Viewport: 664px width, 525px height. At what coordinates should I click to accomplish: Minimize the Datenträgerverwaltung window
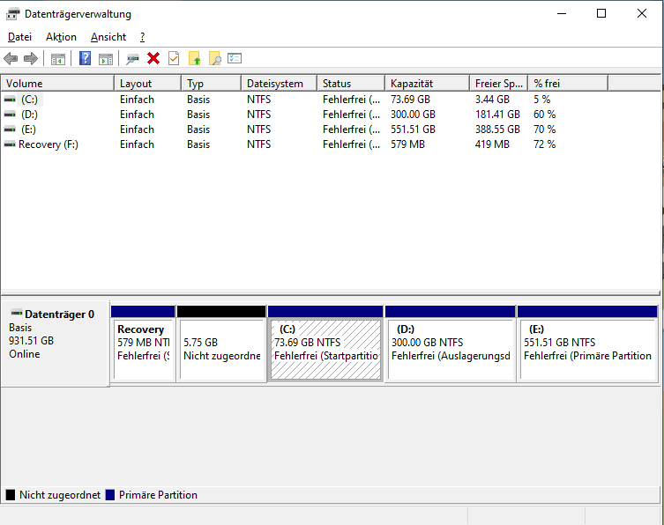562,13
